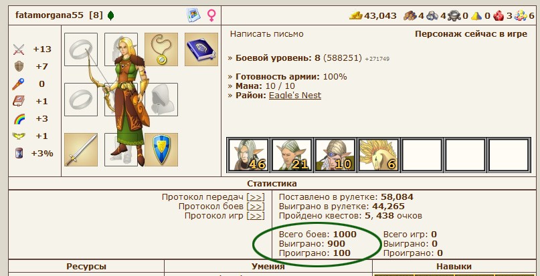
Task: Open the photo album icon
Action: [x=193, y=15]
